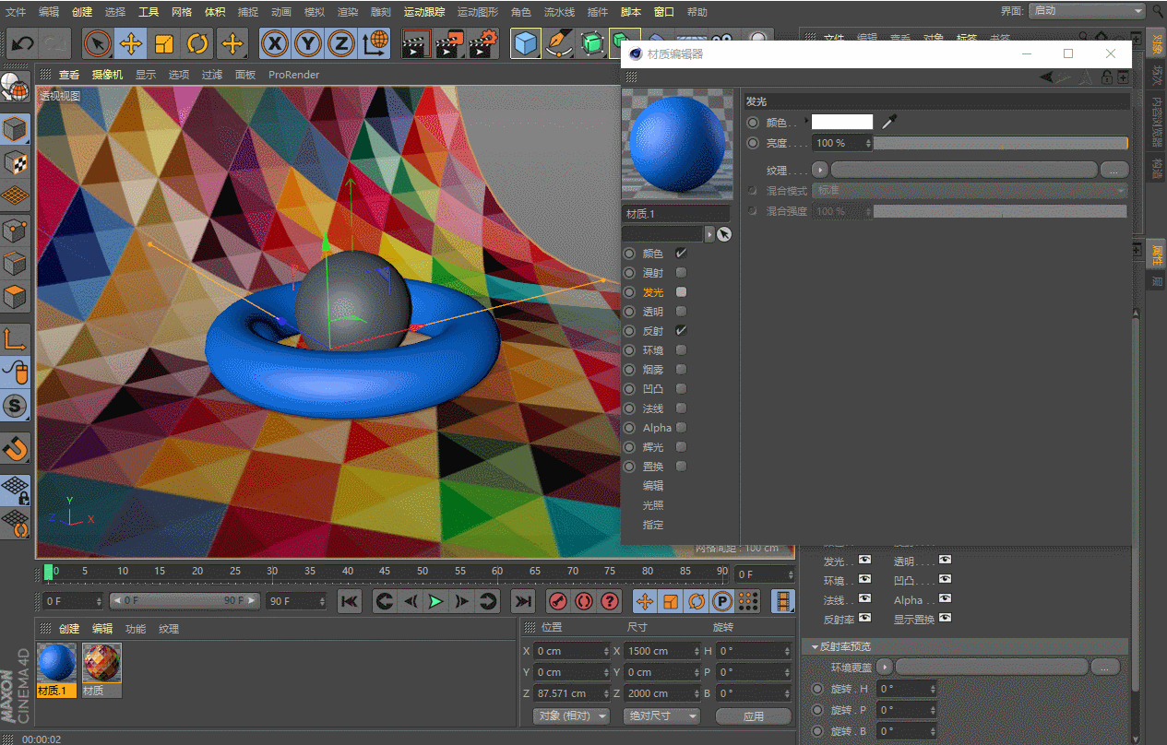Select the Move tool in toolbar
Viewport: 1167px width, 745px height.
pos(131,43)
